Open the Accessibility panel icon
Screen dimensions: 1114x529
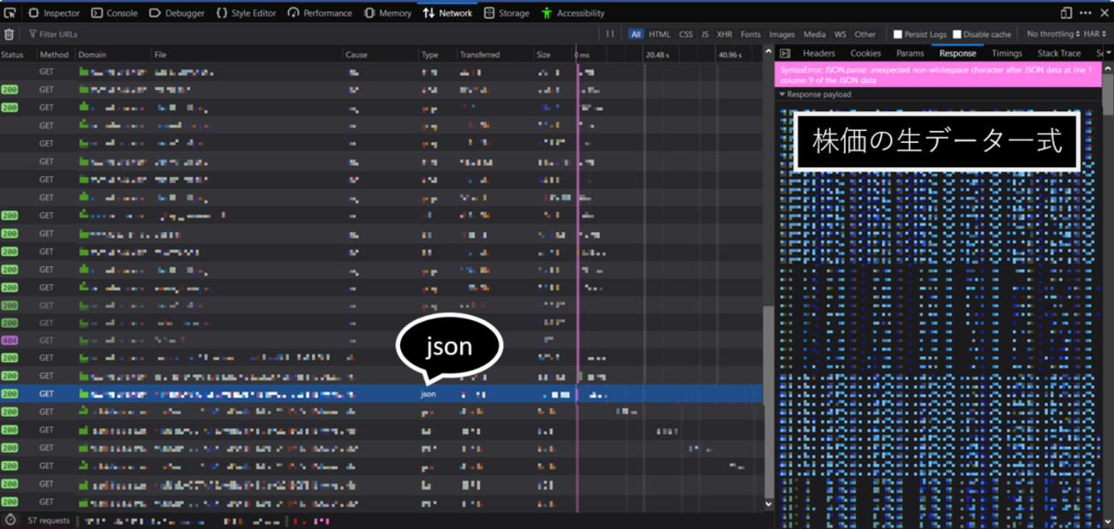(x=547, y=13)
